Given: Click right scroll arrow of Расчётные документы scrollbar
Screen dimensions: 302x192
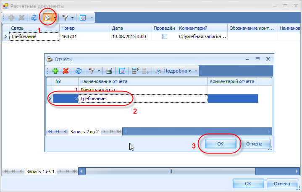Looking at the screenshot, I should 297,171.
